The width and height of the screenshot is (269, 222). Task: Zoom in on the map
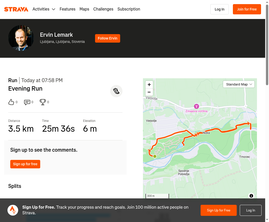(149, 84)
